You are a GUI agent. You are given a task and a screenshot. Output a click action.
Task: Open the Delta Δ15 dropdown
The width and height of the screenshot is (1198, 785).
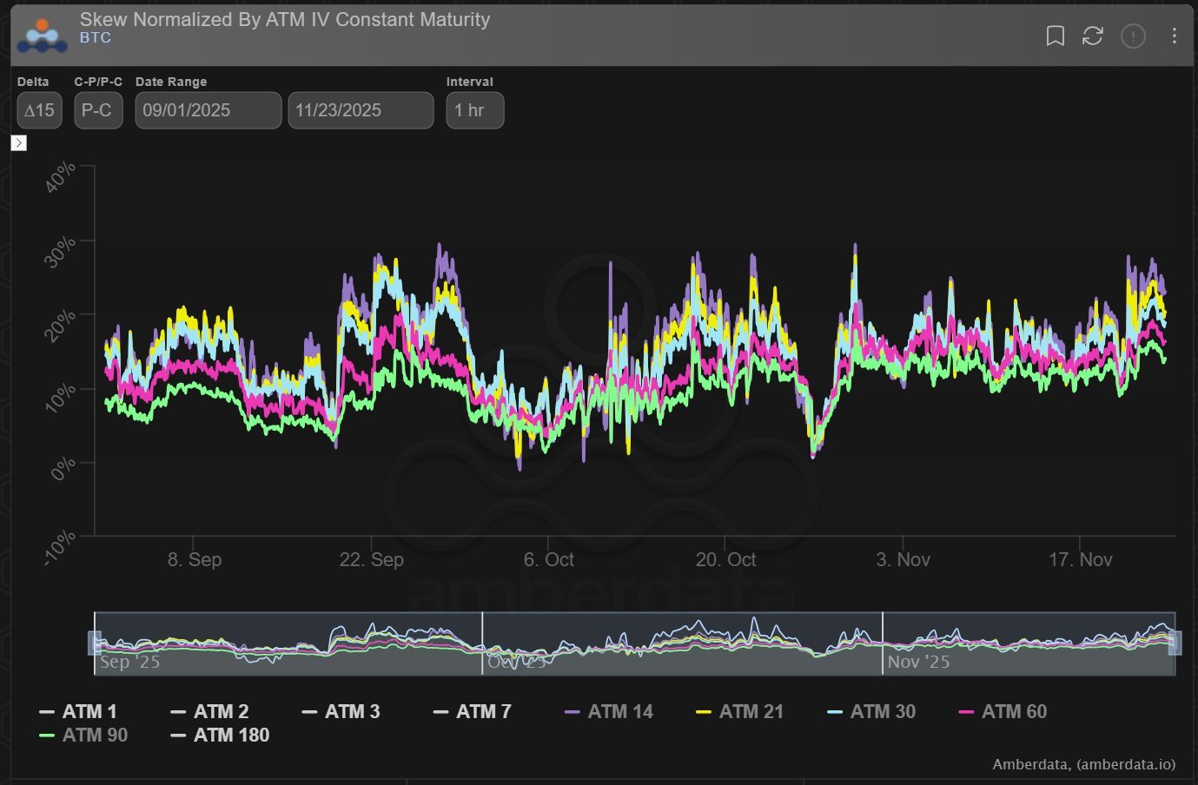39,110
